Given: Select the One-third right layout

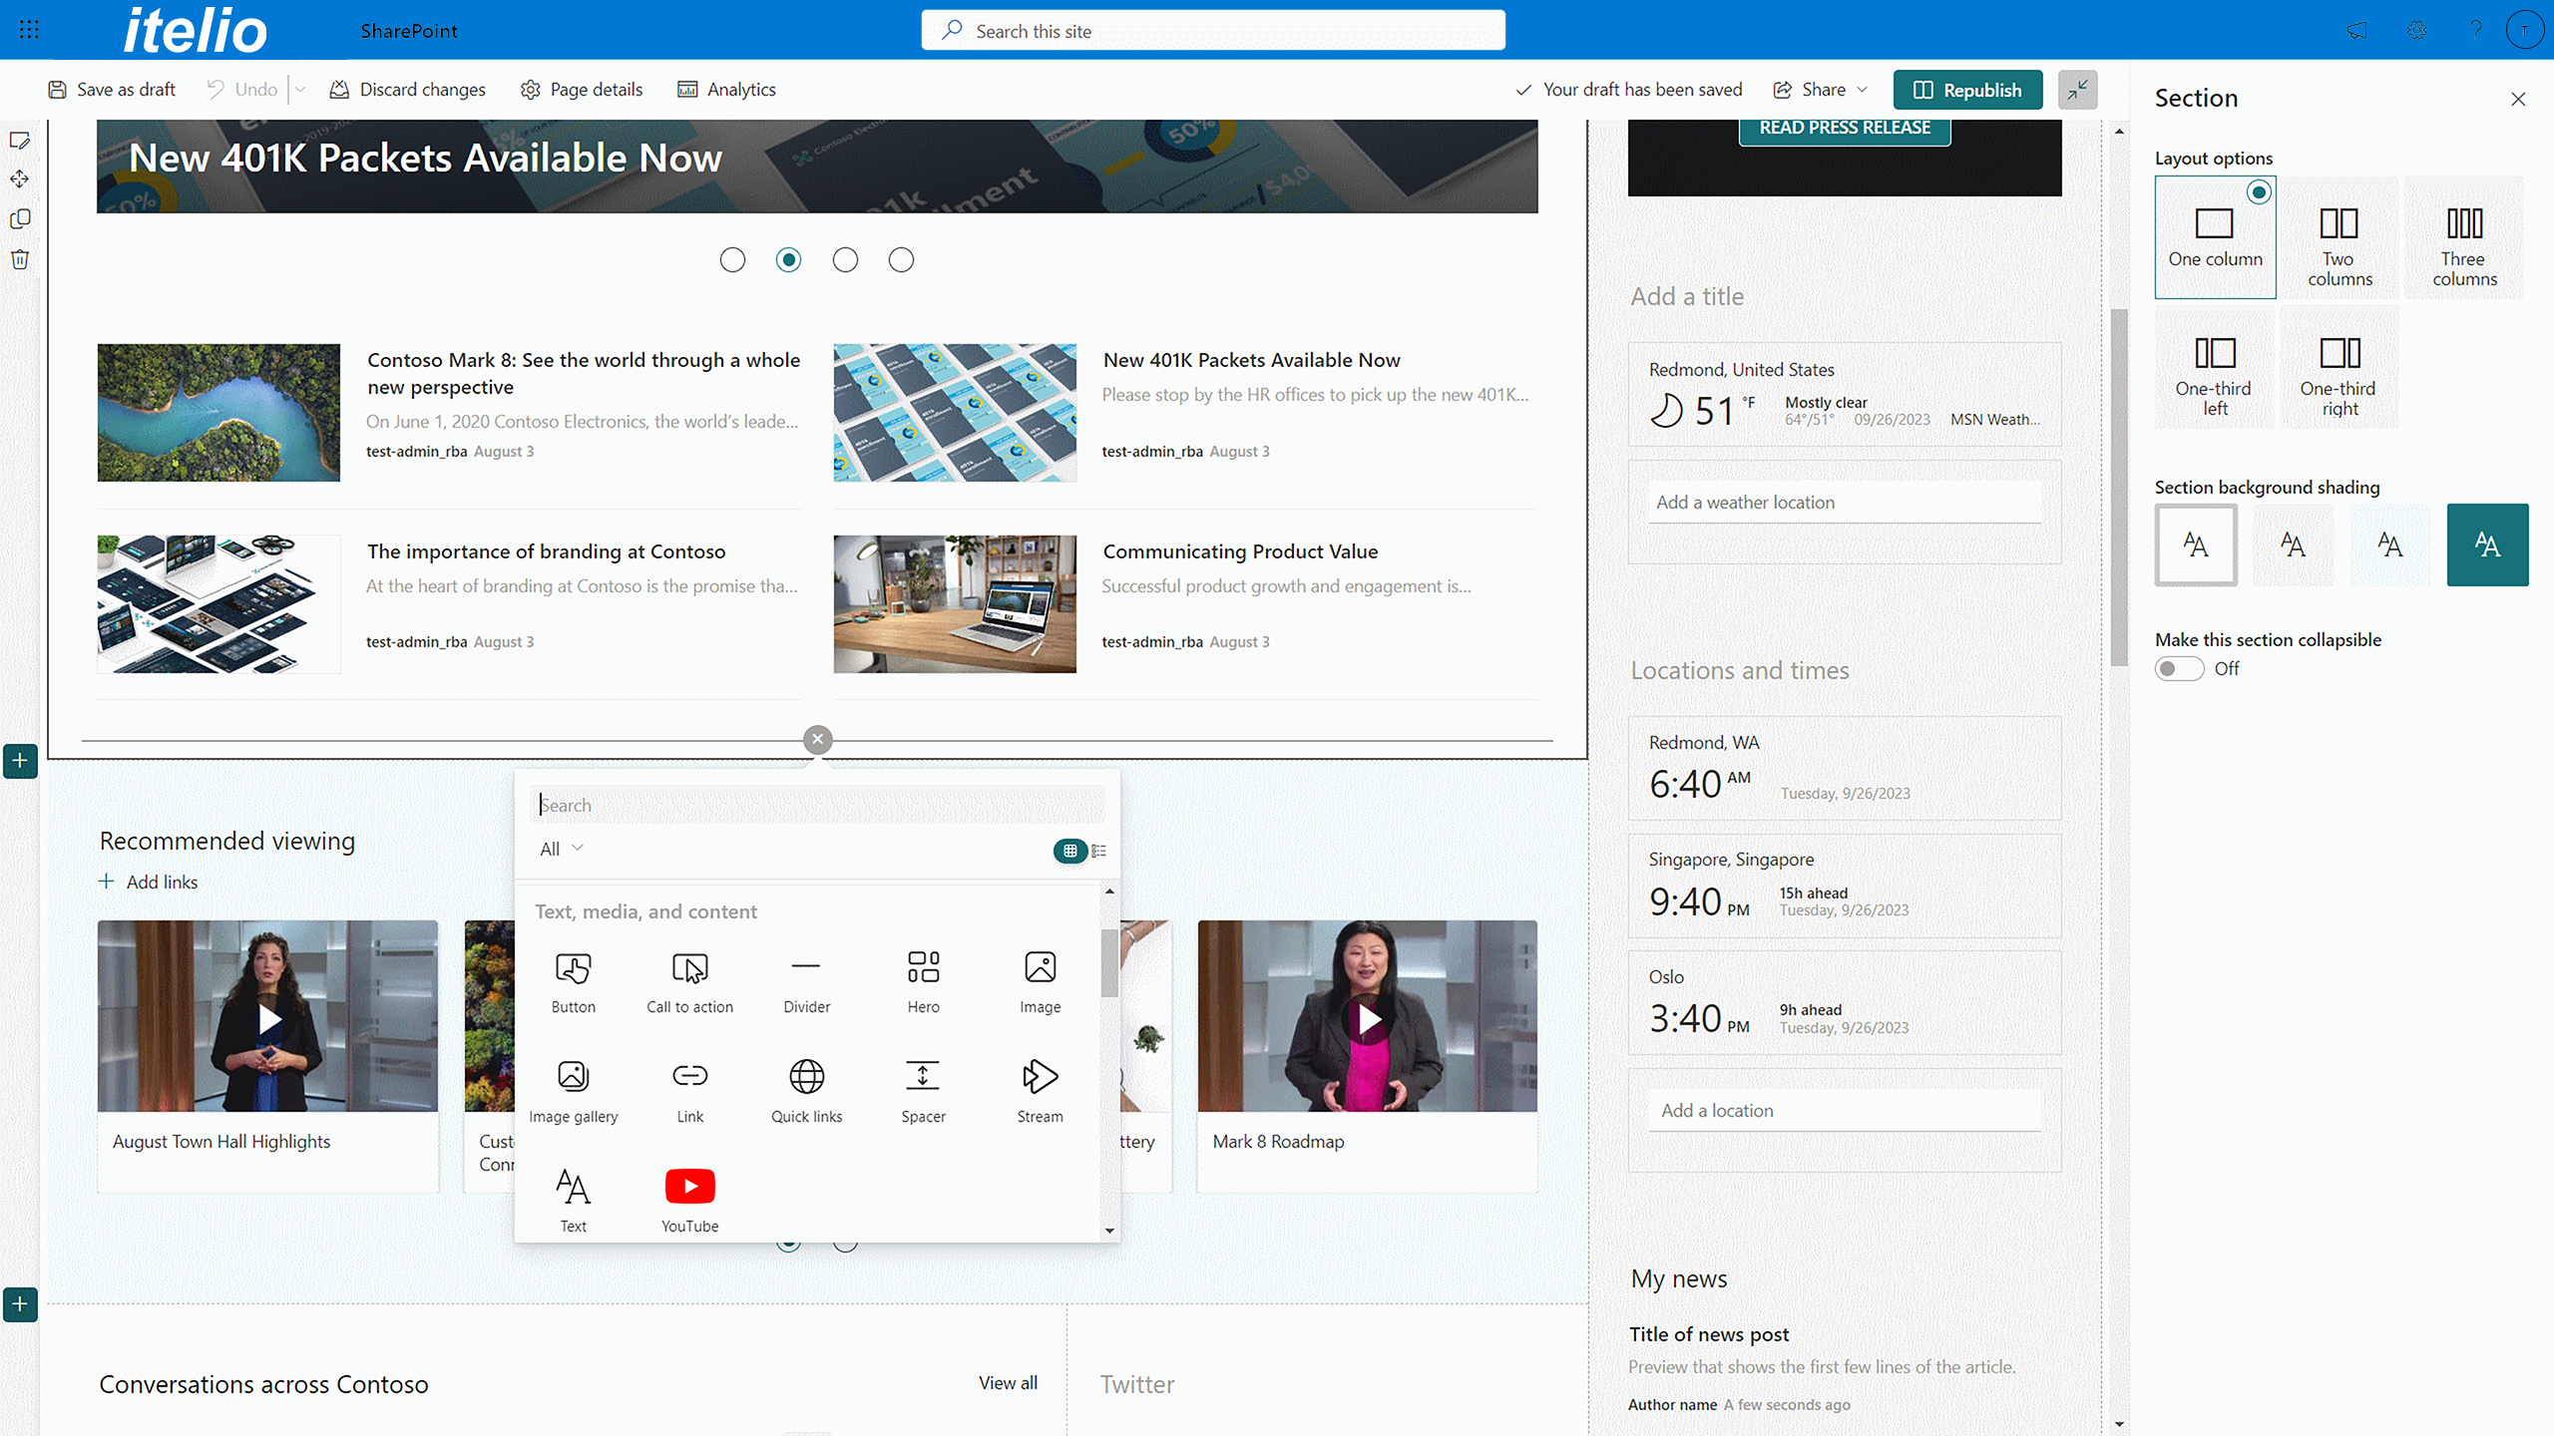Looking at the screenshot, I should coord(2340,367).
